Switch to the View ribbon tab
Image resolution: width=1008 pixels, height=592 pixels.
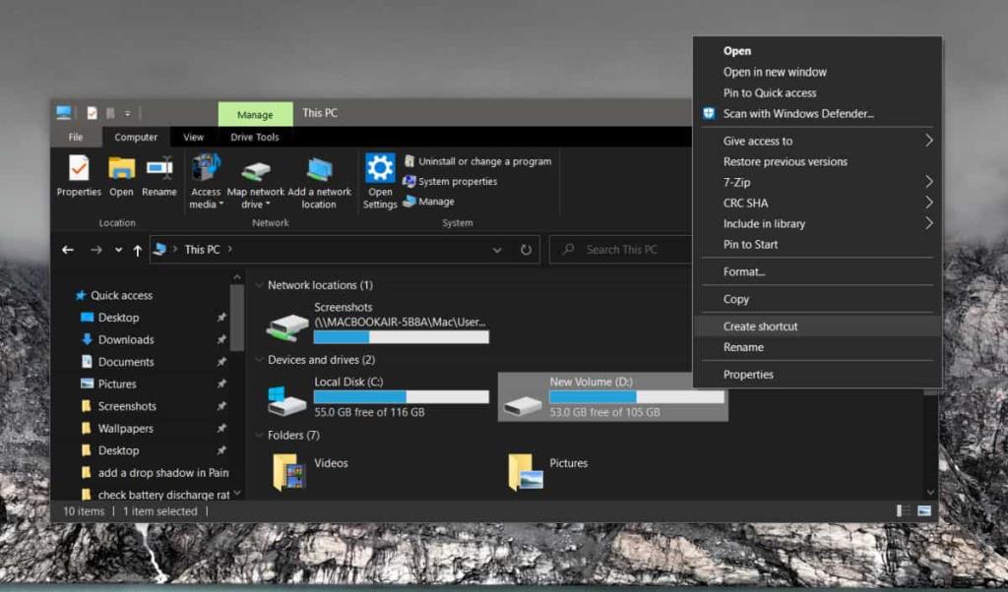click(x=193, y=137)
